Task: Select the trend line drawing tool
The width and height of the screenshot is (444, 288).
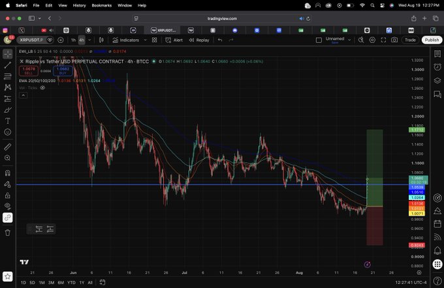Action: coord(8,65)
